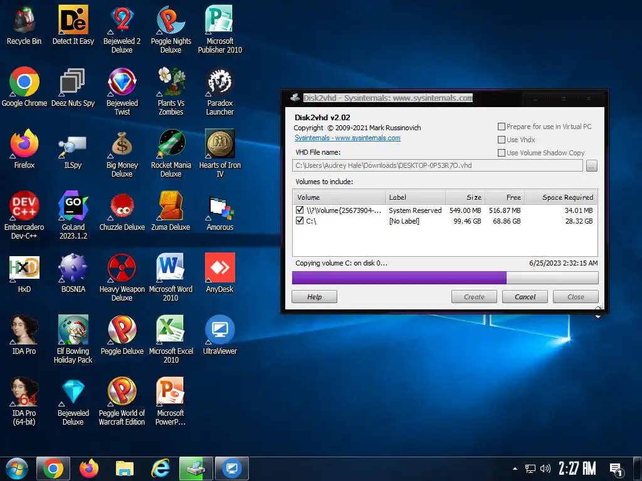642x481 pixels.
Task: Sort by Space Required column header
Action: (561, 197)
